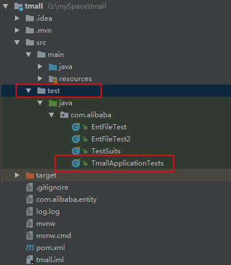Image resolution: width=231 pixels, height=265 pixels.
Task: Select the tmall project name
Action: point(34,6)
